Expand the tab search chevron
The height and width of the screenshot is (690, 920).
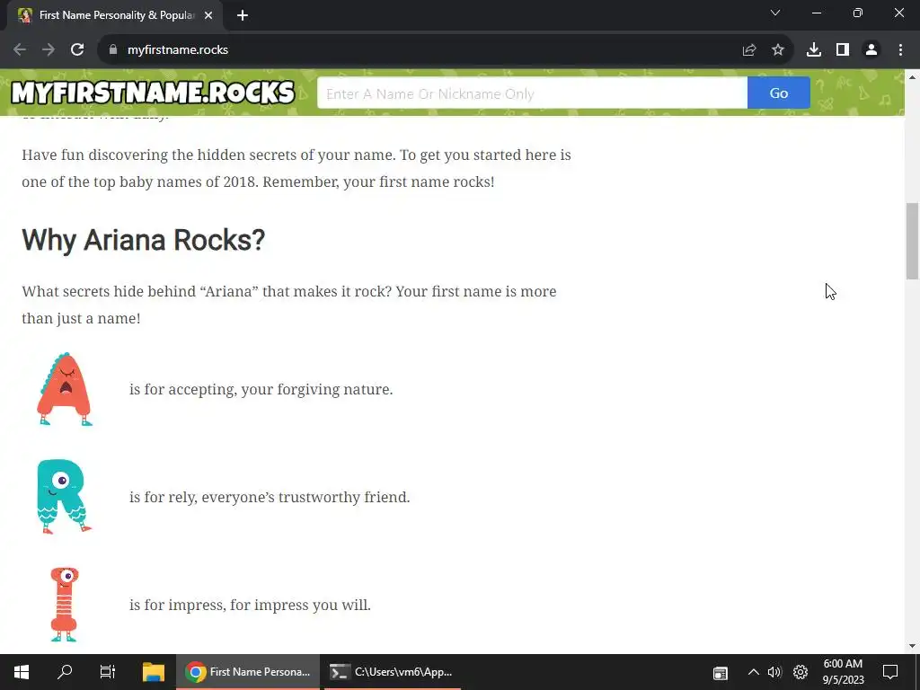pyautogui.click(x=775, y=13)
